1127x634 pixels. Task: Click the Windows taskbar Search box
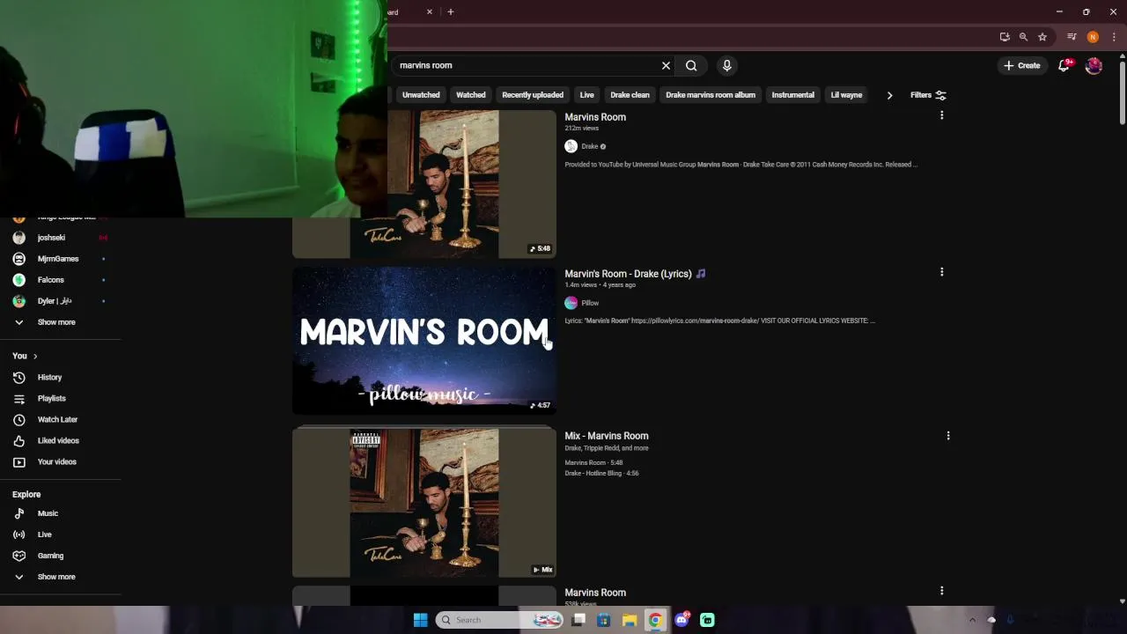click(x=499, y=620)
